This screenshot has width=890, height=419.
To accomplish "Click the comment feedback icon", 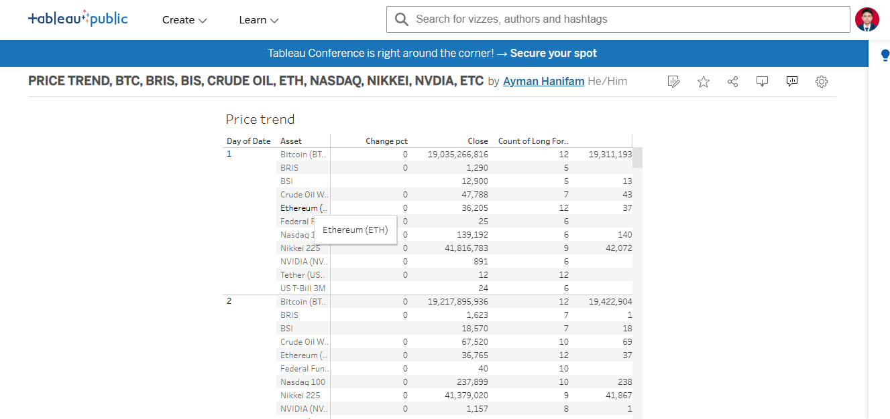I will click(792, 82).
